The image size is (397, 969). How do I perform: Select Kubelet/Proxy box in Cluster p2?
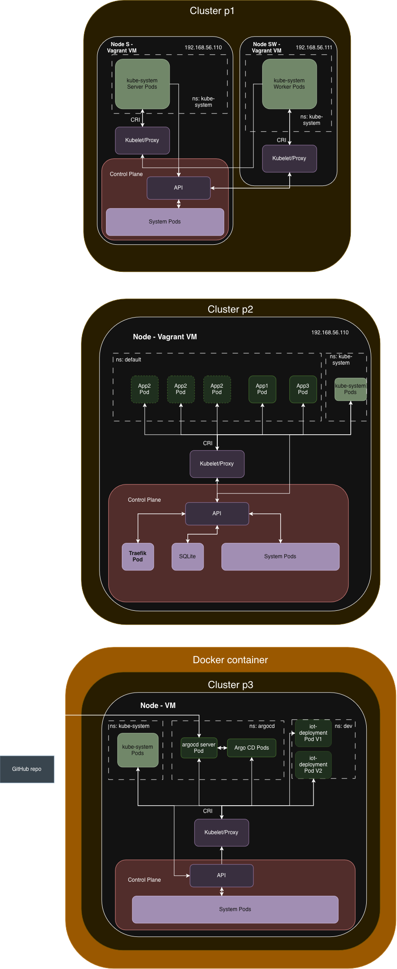coord(217,464)
